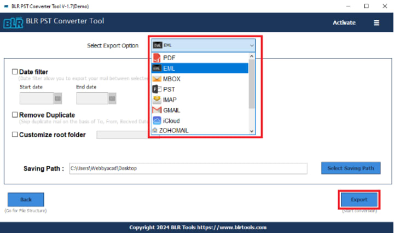Click the Gmail M icon
Image resolution: width=394 pixels, height=233 pixels.
coord(157,110)
